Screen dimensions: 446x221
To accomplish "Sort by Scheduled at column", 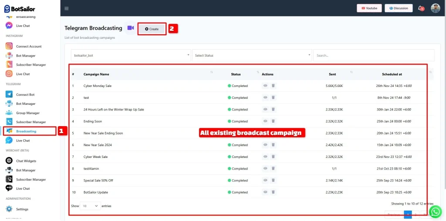I will pos(430,73).
